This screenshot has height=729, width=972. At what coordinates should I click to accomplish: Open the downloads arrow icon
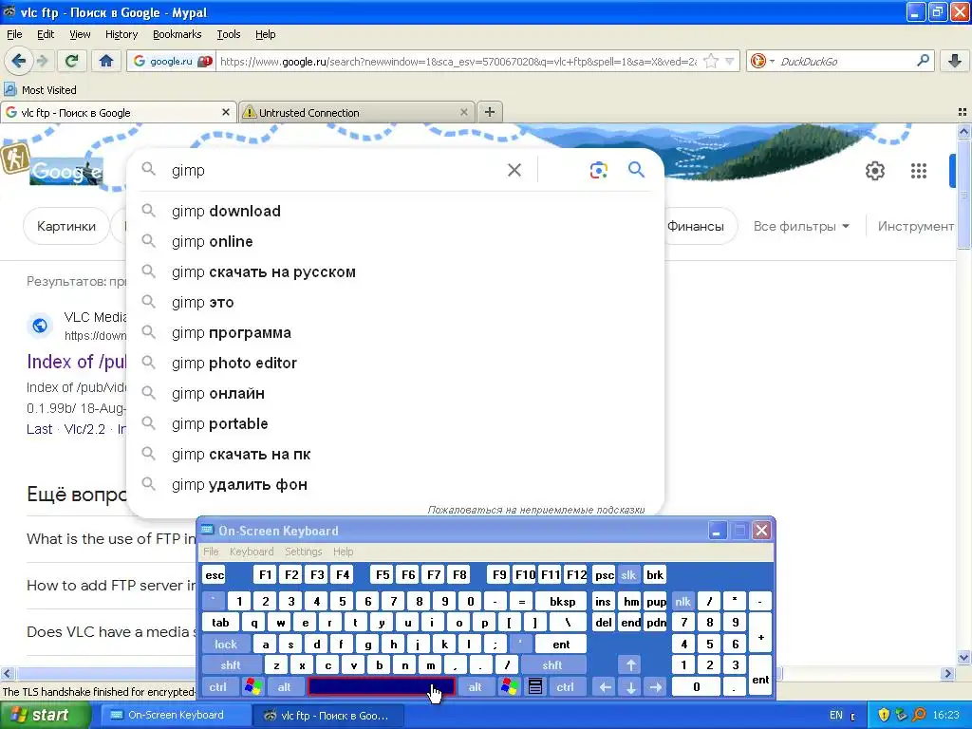tap(955, 61)
